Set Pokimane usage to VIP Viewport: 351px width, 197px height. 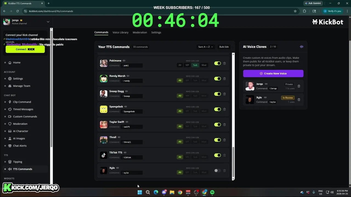click(187, 65)
